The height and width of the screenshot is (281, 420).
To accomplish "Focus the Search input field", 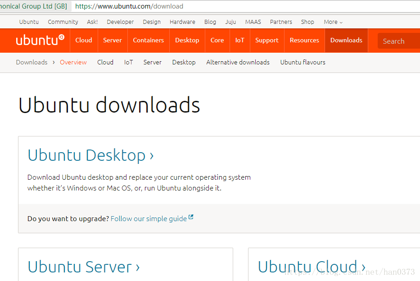I will click(398, 41).
